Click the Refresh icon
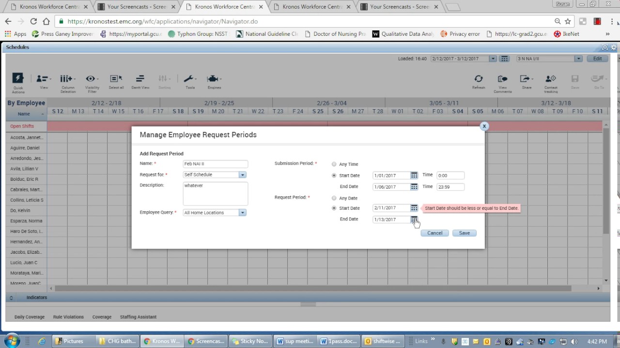This screenshot has width=620, height=348. [479, 79]
